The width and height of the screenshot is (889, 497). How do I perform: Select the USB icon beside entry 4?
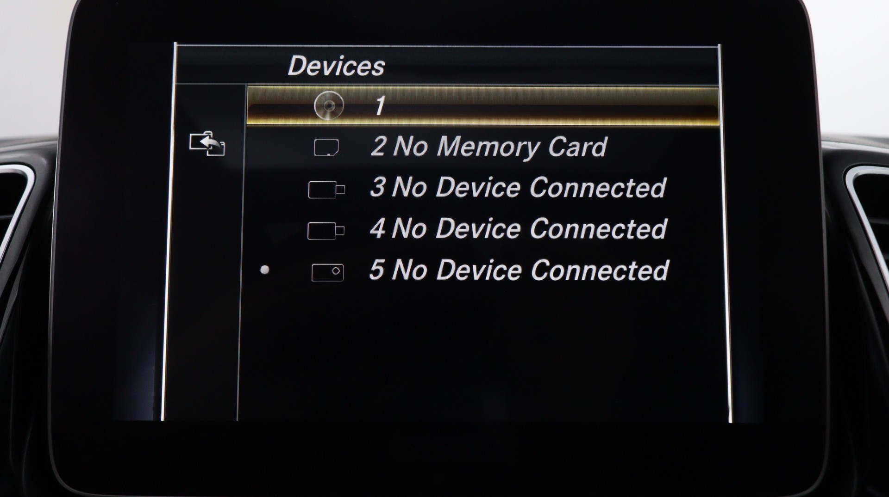click(326, 231)
